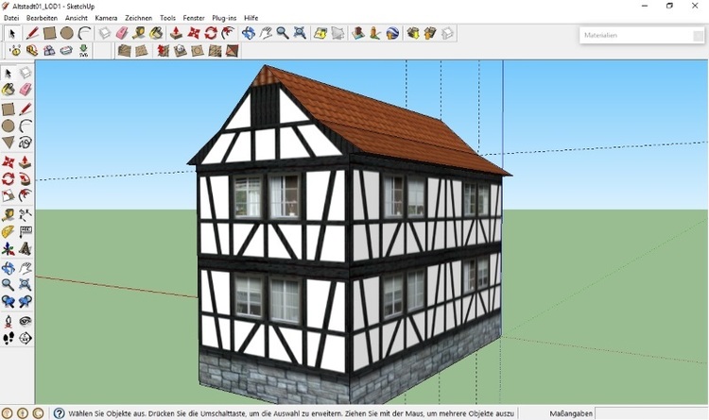Open the Hilfe menu
This screenshot has height=420, width=709.
(x=251, y=18)
